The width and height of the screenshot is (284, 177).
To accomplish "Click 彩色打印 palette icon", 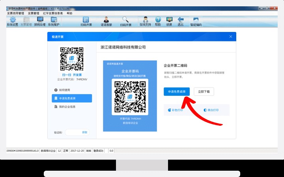I will pyautogui.click(x=169, y=110).
